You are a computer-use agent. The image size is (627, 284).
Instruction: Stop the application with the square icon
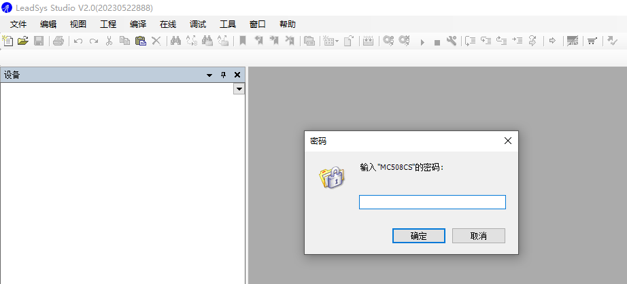[437, 42]
